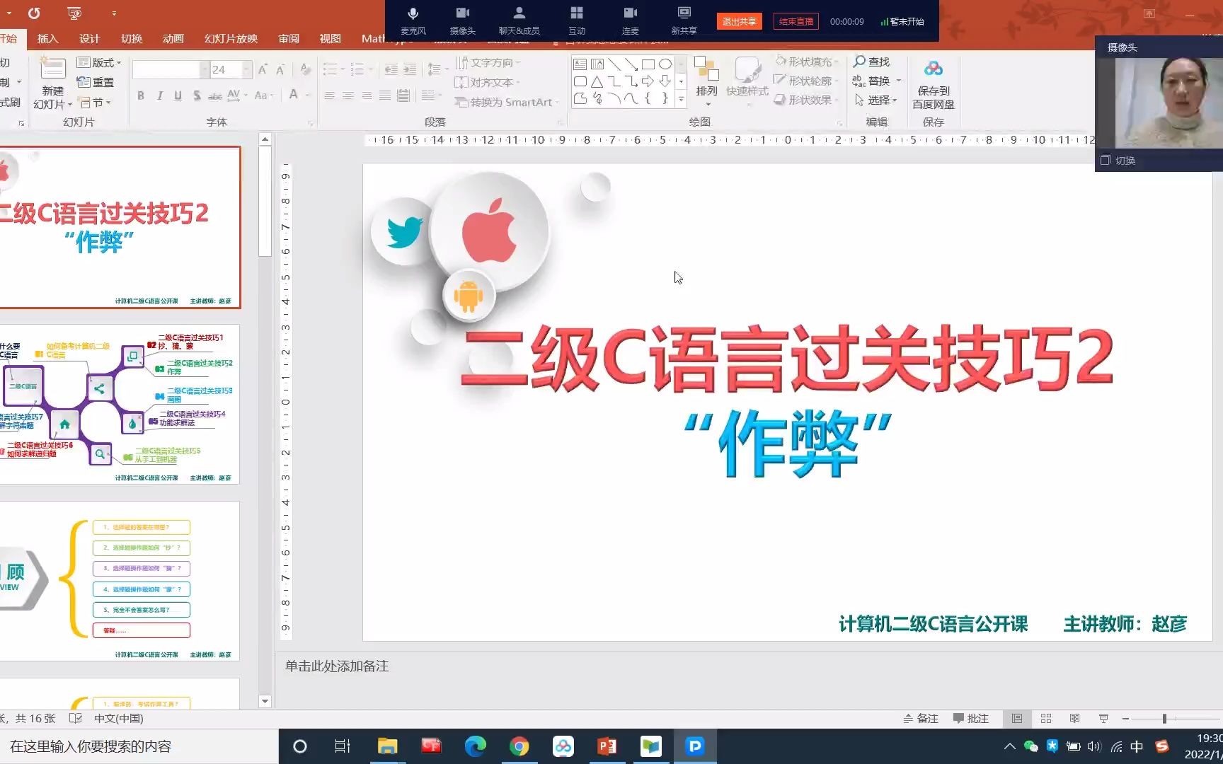The height and width of the screenshot is (764, 1223).
Task: Switch to normal view in status bar
Action: pyautogui.click(x=1017, y=719)
